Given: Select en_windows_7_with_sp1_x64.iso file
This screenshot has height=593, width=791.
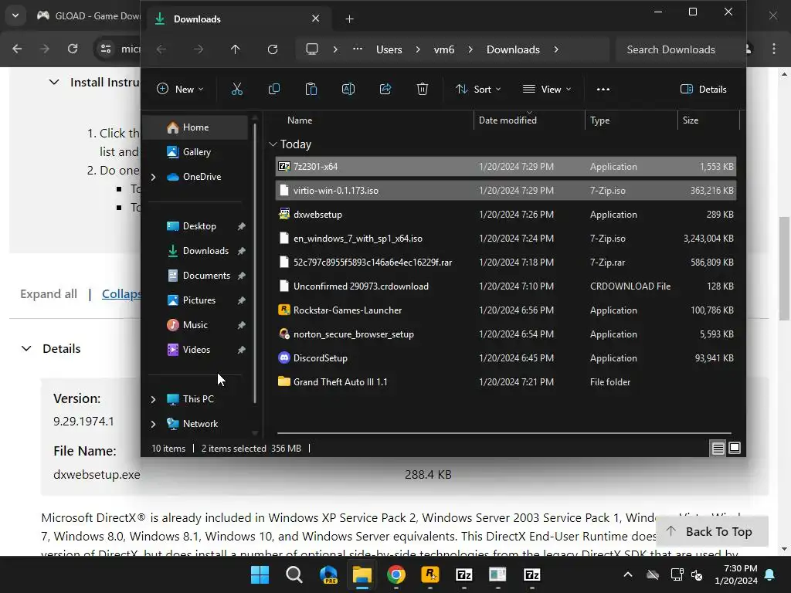Looking at the screenshot, I should pyautogui.click(x=505, y=239).
